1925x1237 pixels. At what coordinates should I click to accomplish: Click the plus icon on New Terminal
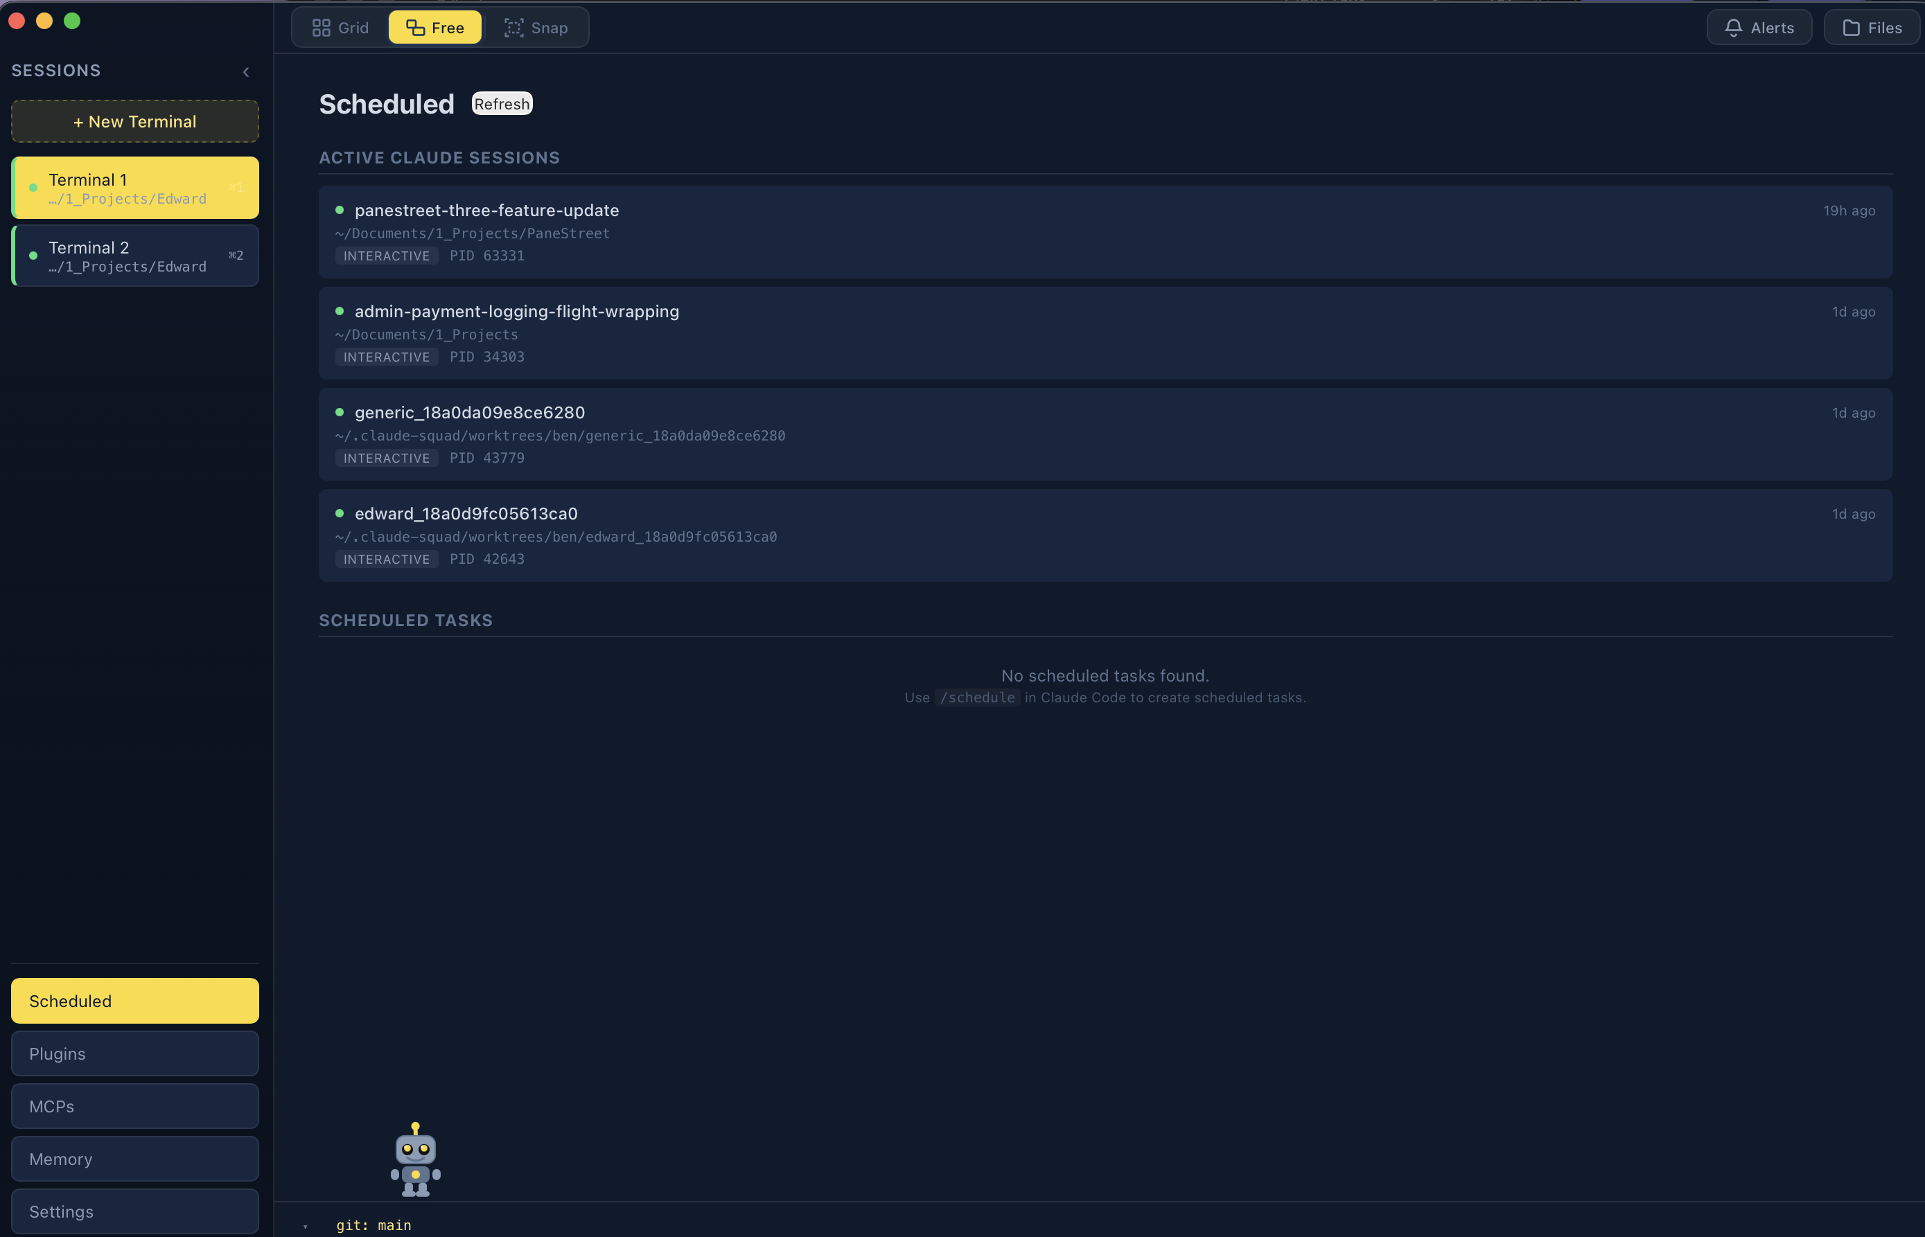(78, 121)
